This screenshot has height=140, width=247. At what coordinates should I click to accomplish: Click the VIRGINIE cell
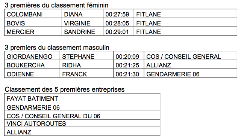click(82, 22)
